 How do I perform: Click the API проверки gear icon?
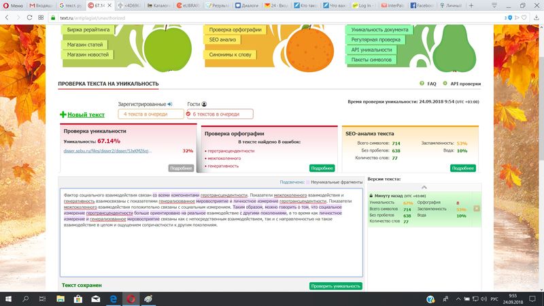click(x=445, y=84)
